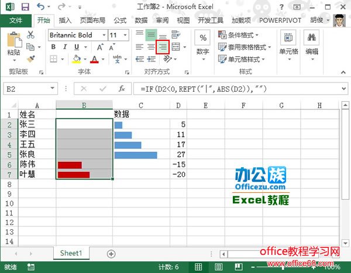Switch to the POWERPIVOT tab
This screenshot has width=351, height=273.
coord(280,20)
